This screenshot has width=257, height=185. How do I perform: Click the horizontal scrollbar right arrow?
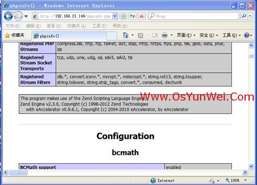245,173
